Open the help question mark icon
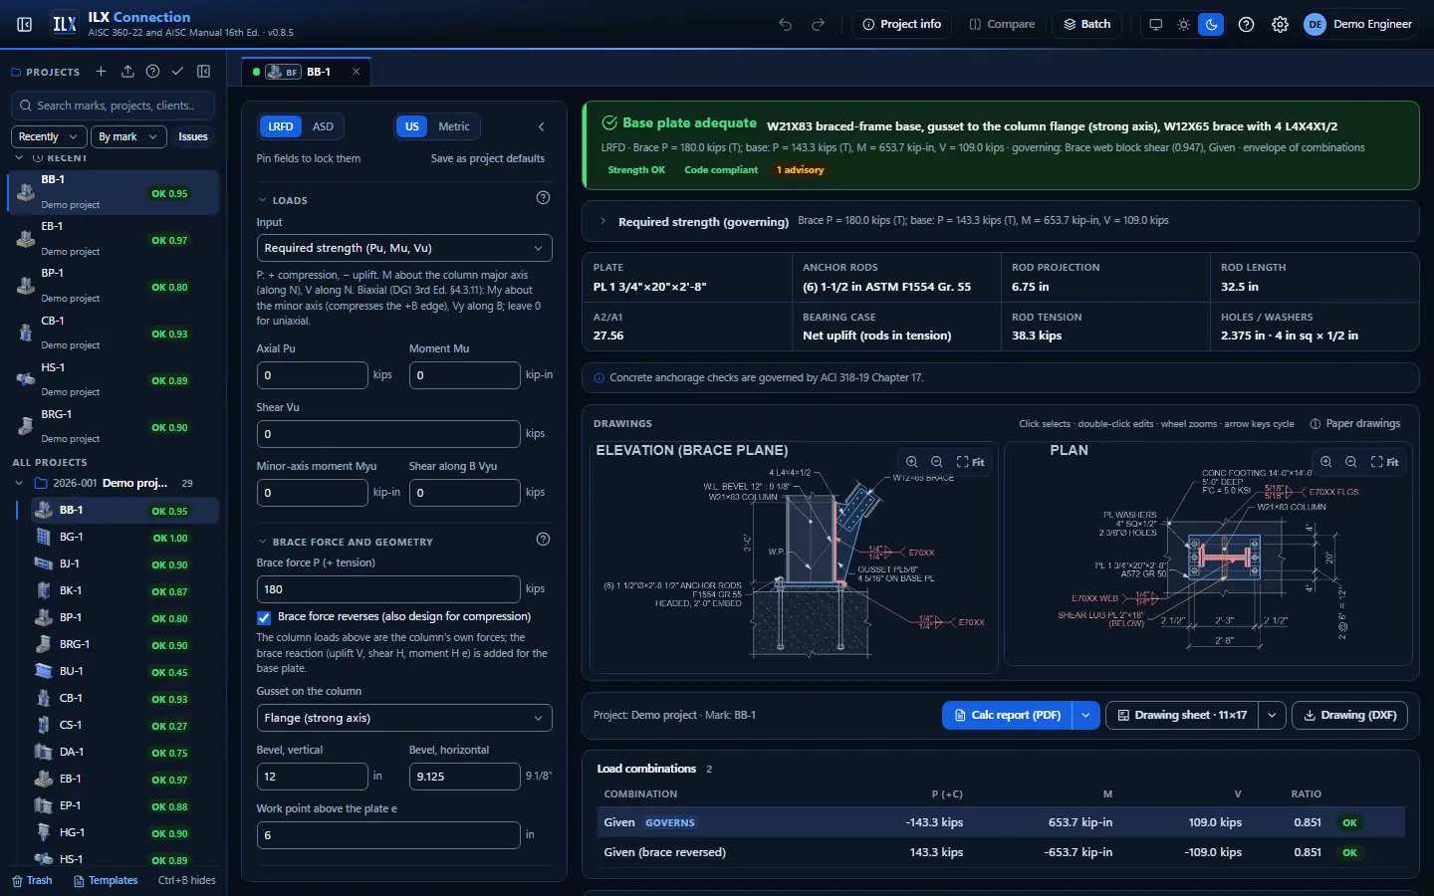Image resolution: width=1434 pixels, height=896 pixels. [1246, 24]
